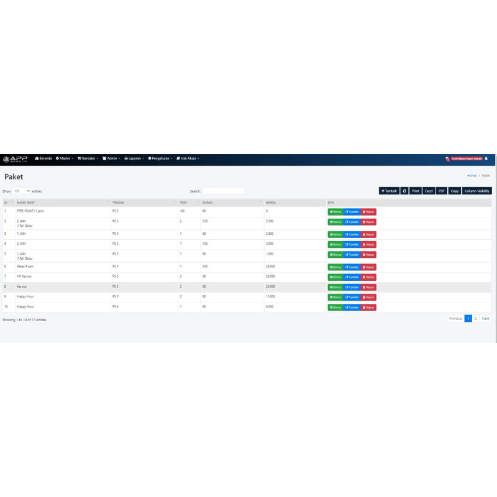Click the refresh table icon button

[x=404, y=191]
